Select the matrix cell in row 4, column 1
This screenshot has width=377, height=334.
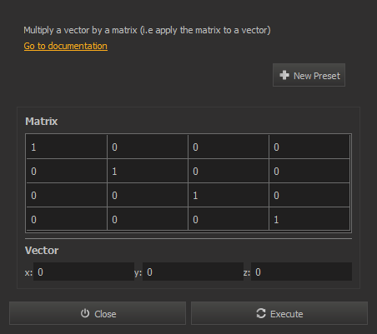click(x=67, y=219)
